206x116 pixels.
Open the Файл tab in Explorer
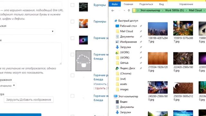tap(115, 4)
